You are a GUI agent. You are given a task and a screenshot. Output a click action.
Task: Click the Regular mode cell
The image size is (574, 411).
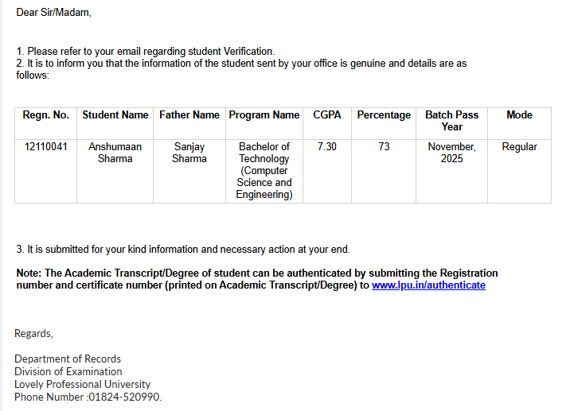519,147
